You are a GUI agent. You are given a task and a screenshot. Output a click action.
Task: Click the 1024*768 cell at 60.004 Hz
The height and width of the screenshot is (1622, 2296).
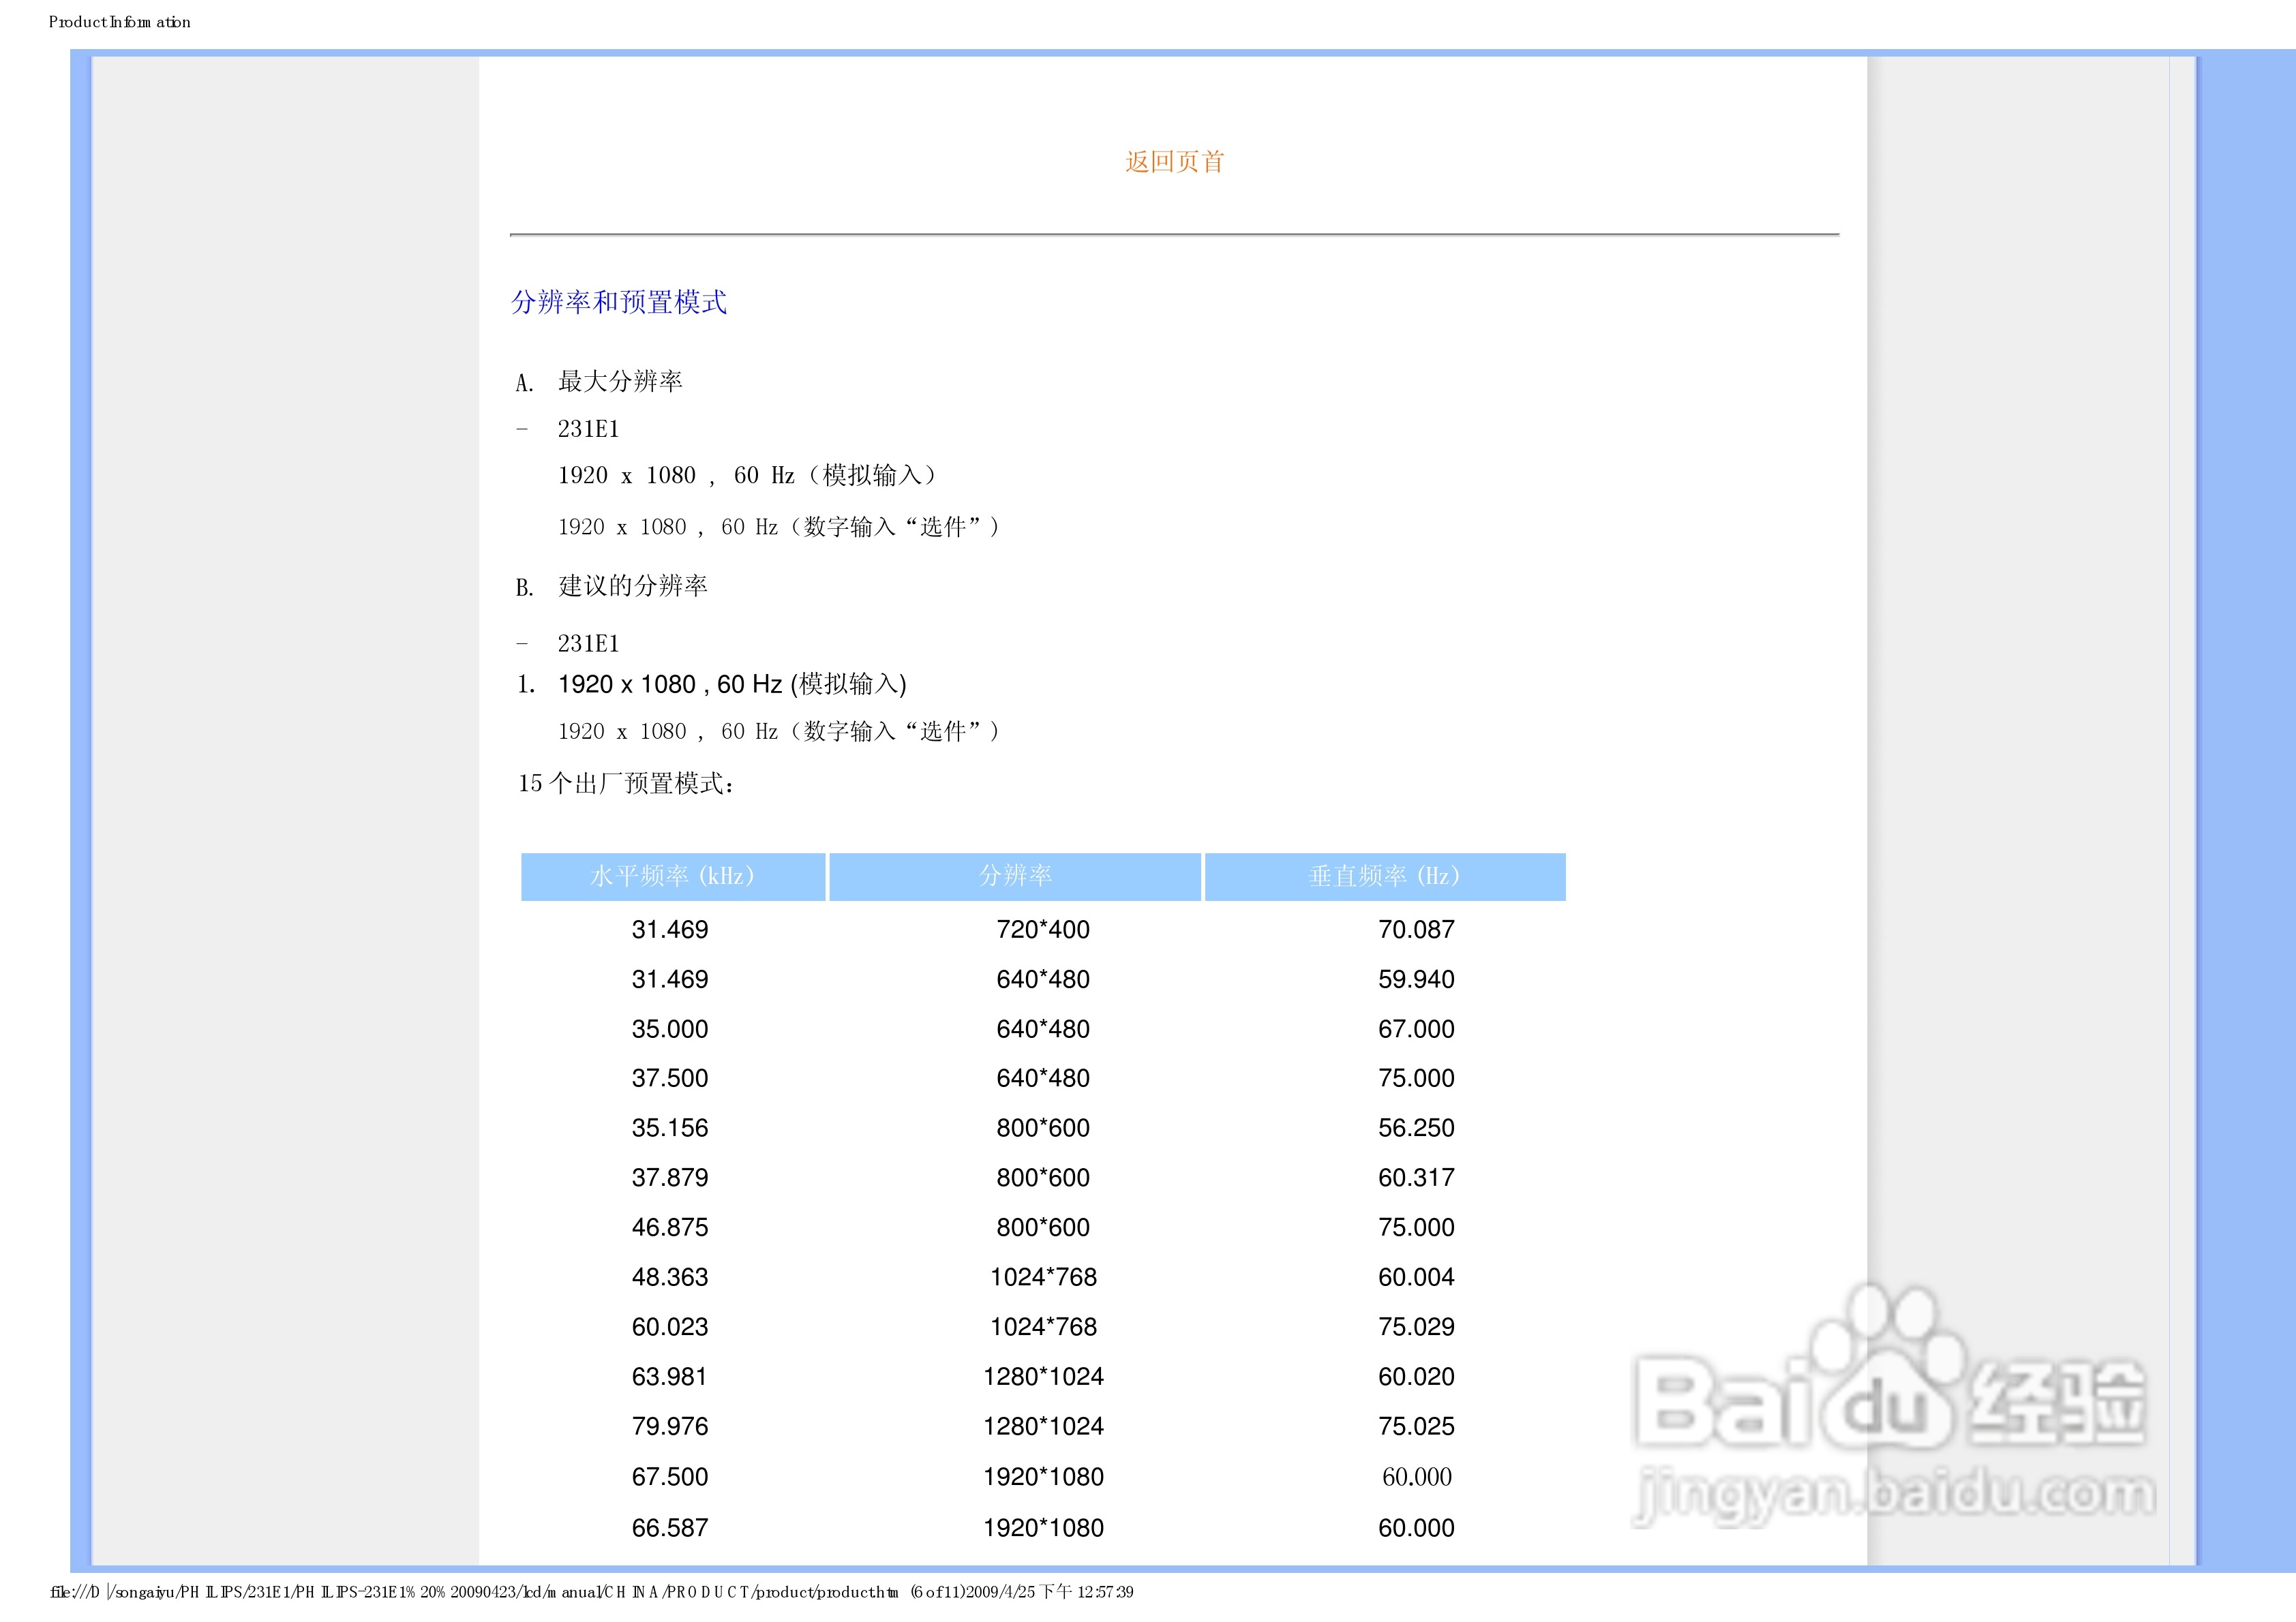click(1042, 1277)
